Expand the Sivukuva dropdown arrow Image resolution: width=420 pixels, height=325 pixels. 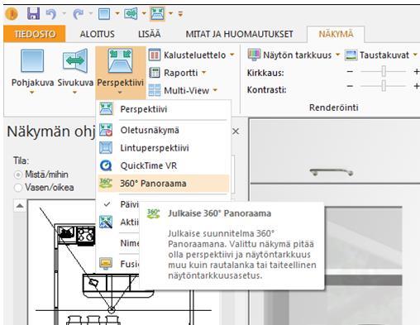(x=74, y=93)
